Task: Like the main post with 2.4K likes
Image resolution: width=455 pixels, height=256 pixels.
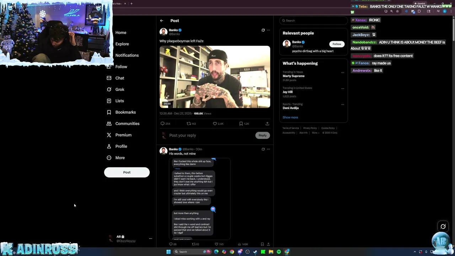Action: [215, 124]
